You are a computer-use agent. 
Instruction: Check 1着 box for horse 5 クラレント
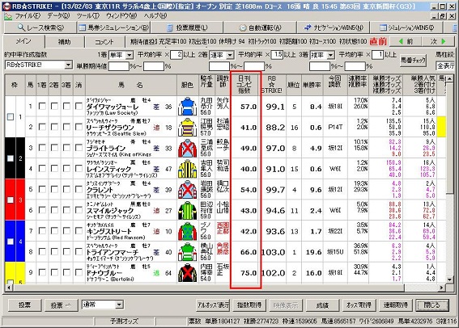click(42, 189)
